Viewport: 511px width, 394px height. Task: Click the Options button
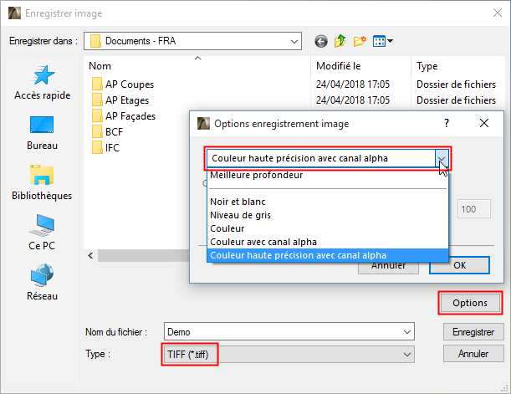[x=470, y=303]
